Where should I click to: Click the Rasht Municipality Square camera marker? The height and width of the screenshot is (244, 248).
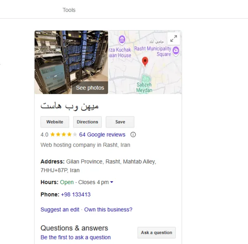point(176,51)
